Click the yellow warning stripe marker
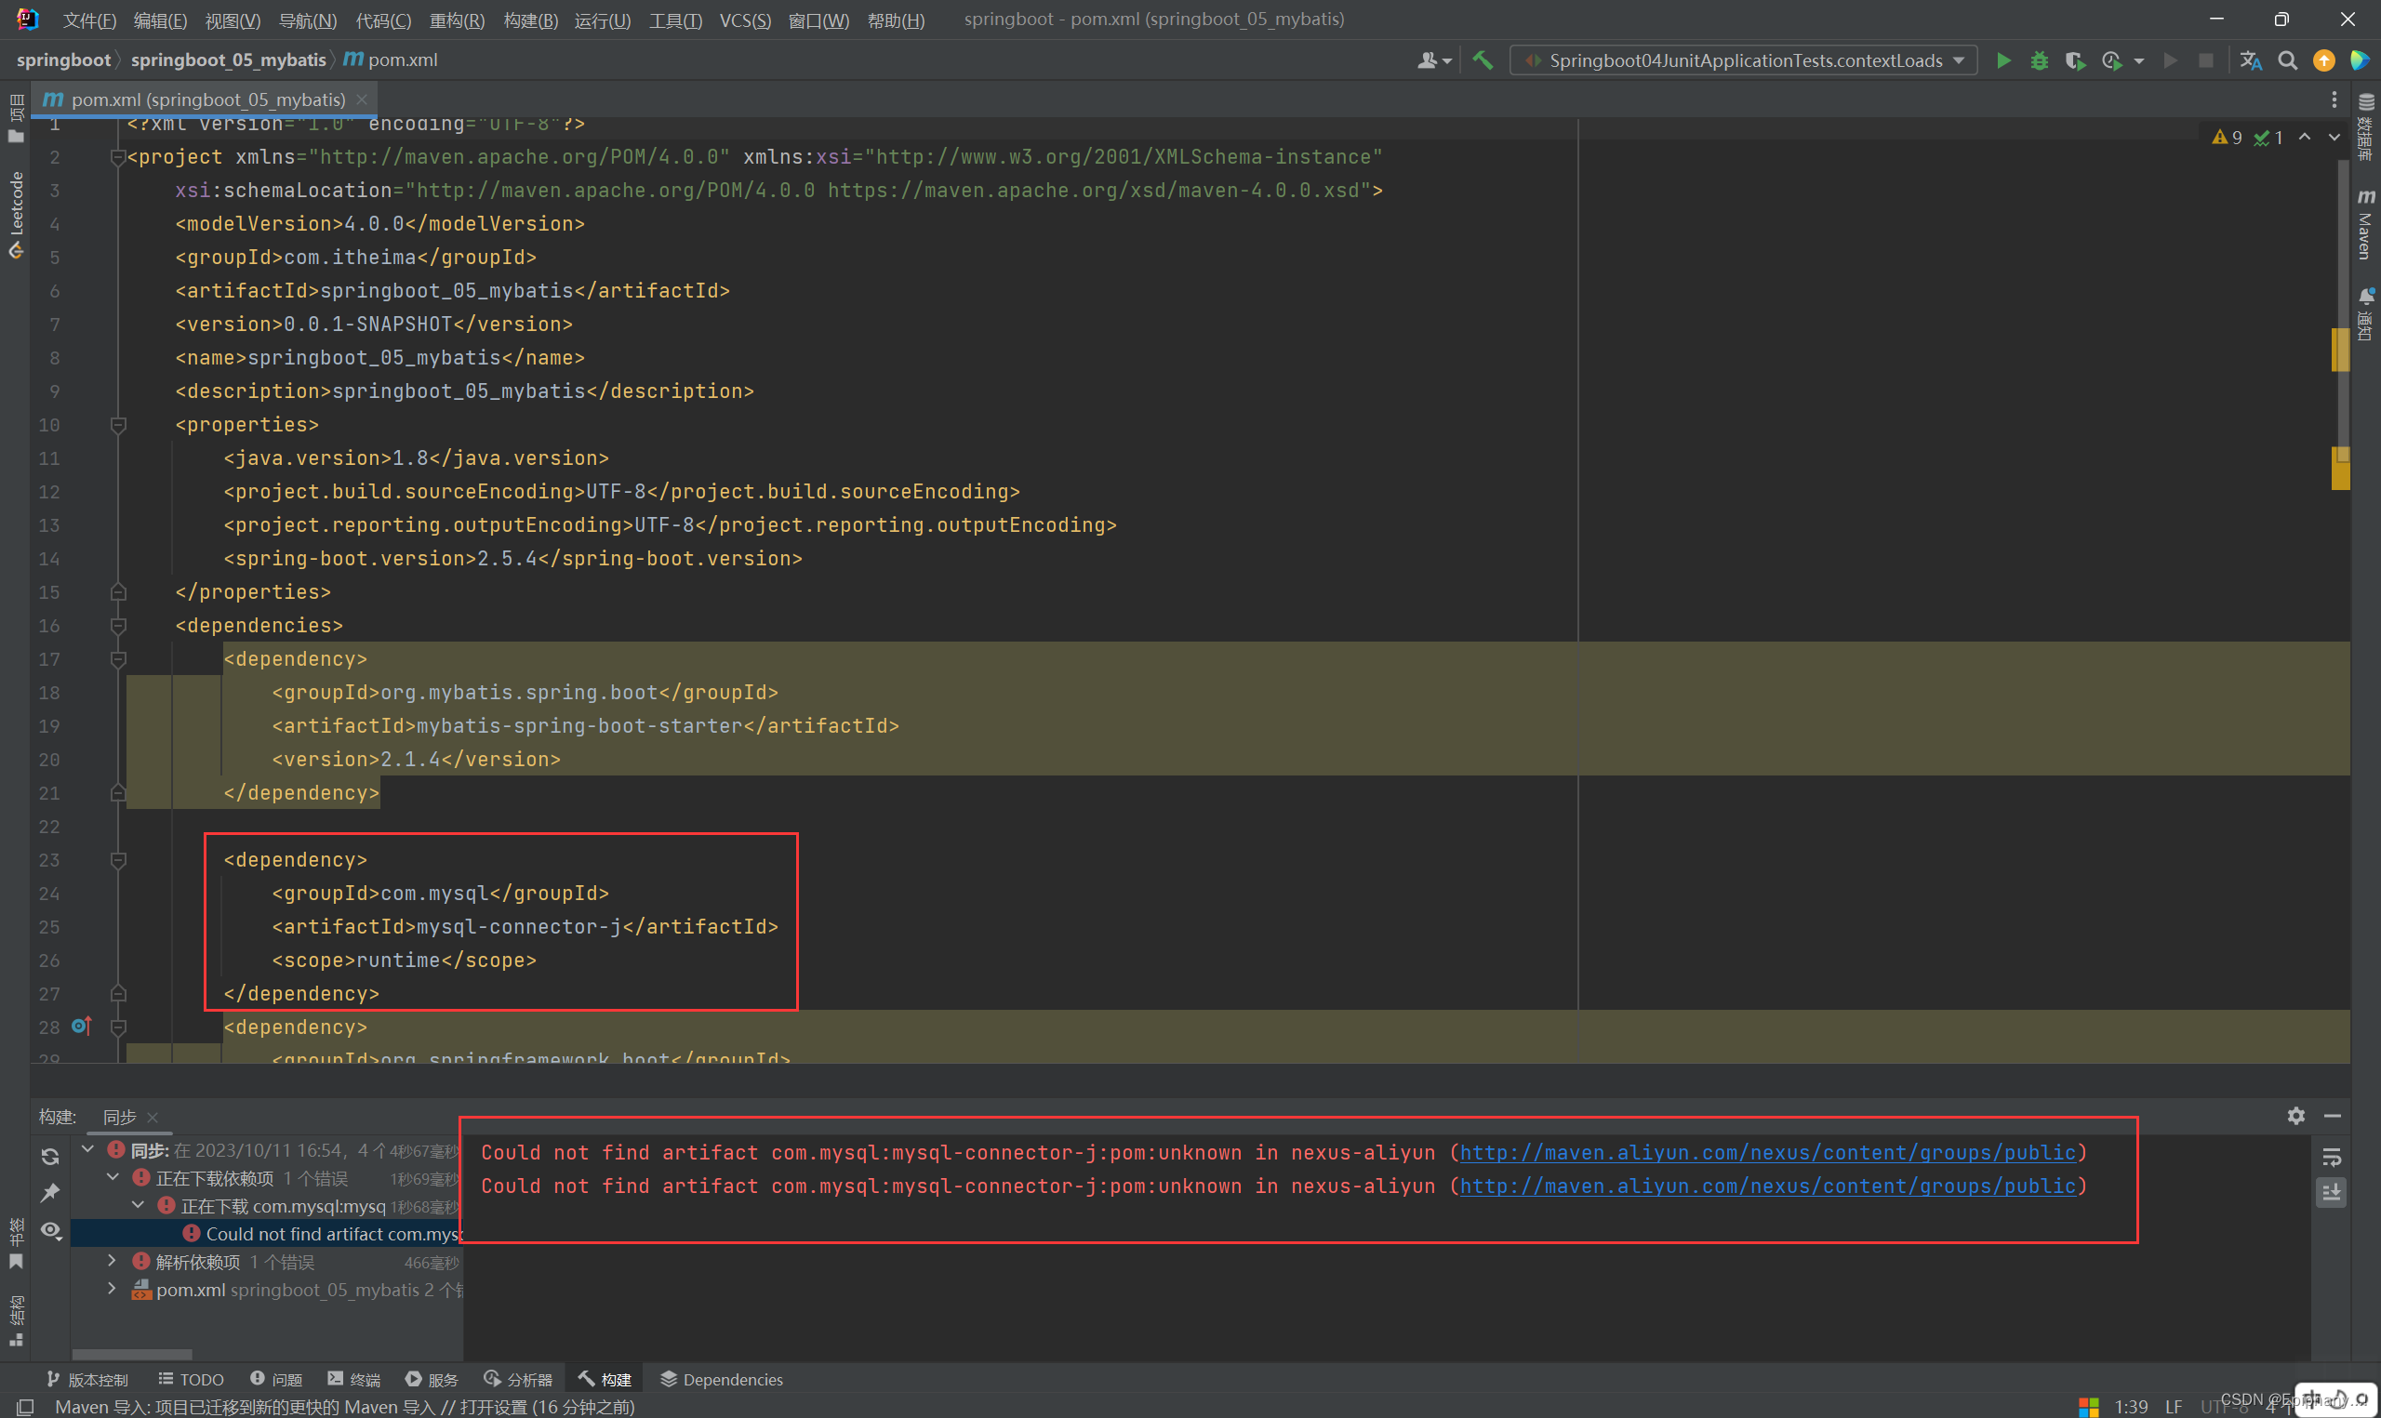 coord(2340,350)
